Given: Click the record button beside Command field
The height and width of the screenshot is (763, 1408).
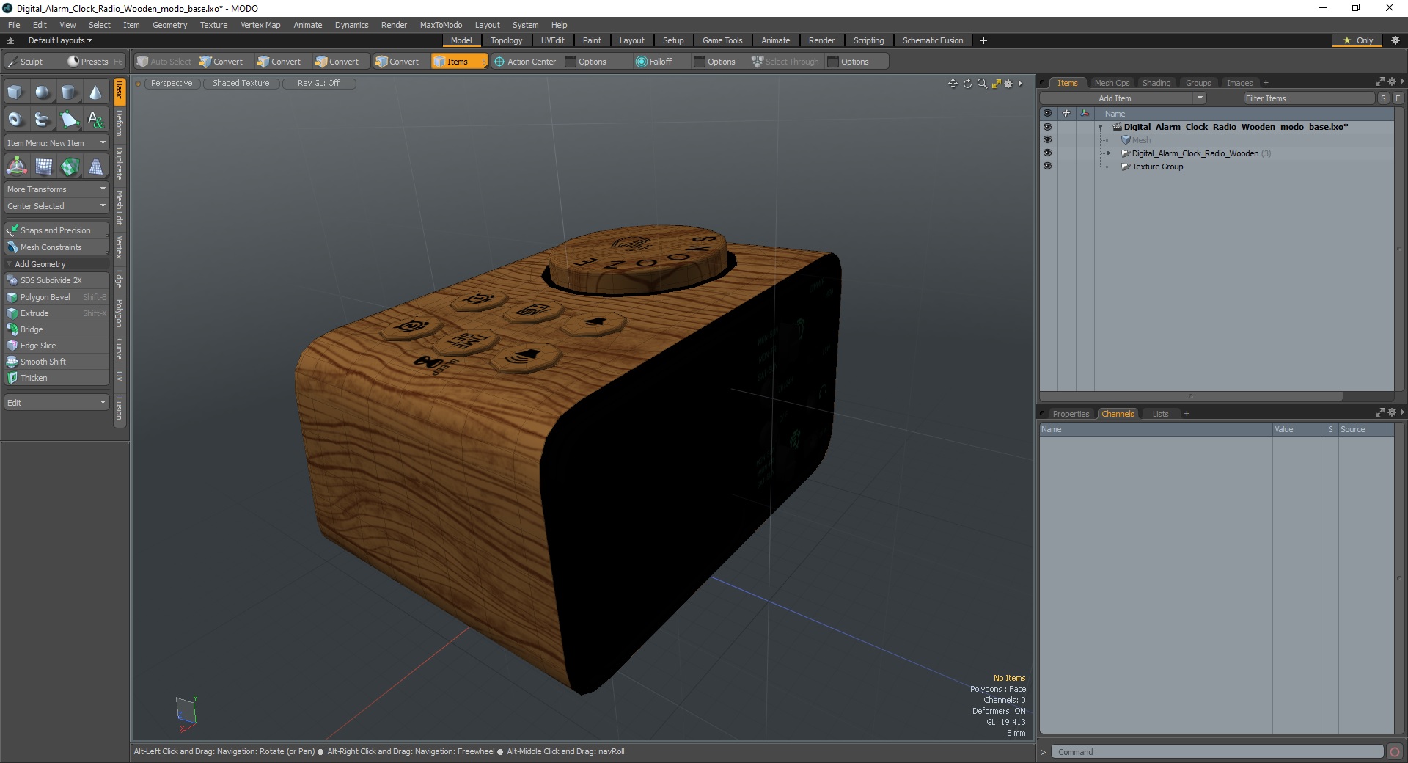Looking at the screenshot, I should tap(1395, 752).
